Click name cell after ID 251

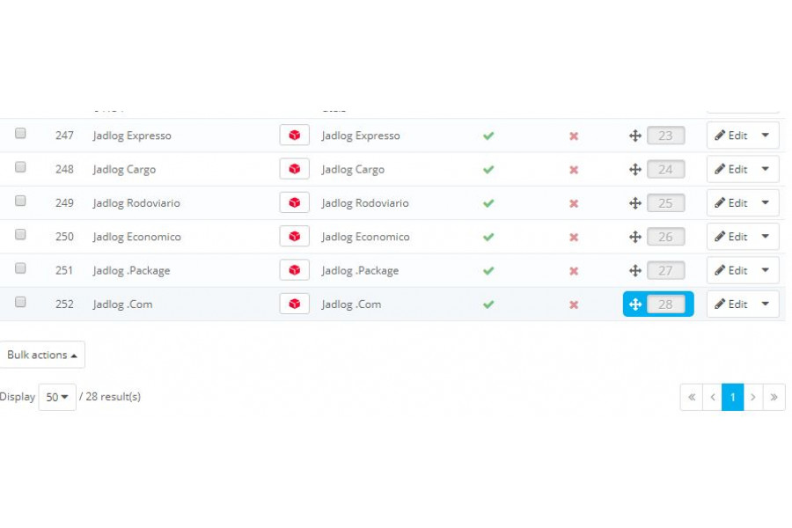(131, 271)
